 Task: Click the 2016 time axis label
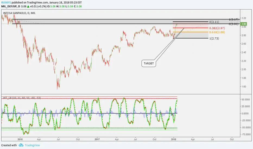click(x=20, y=139)
